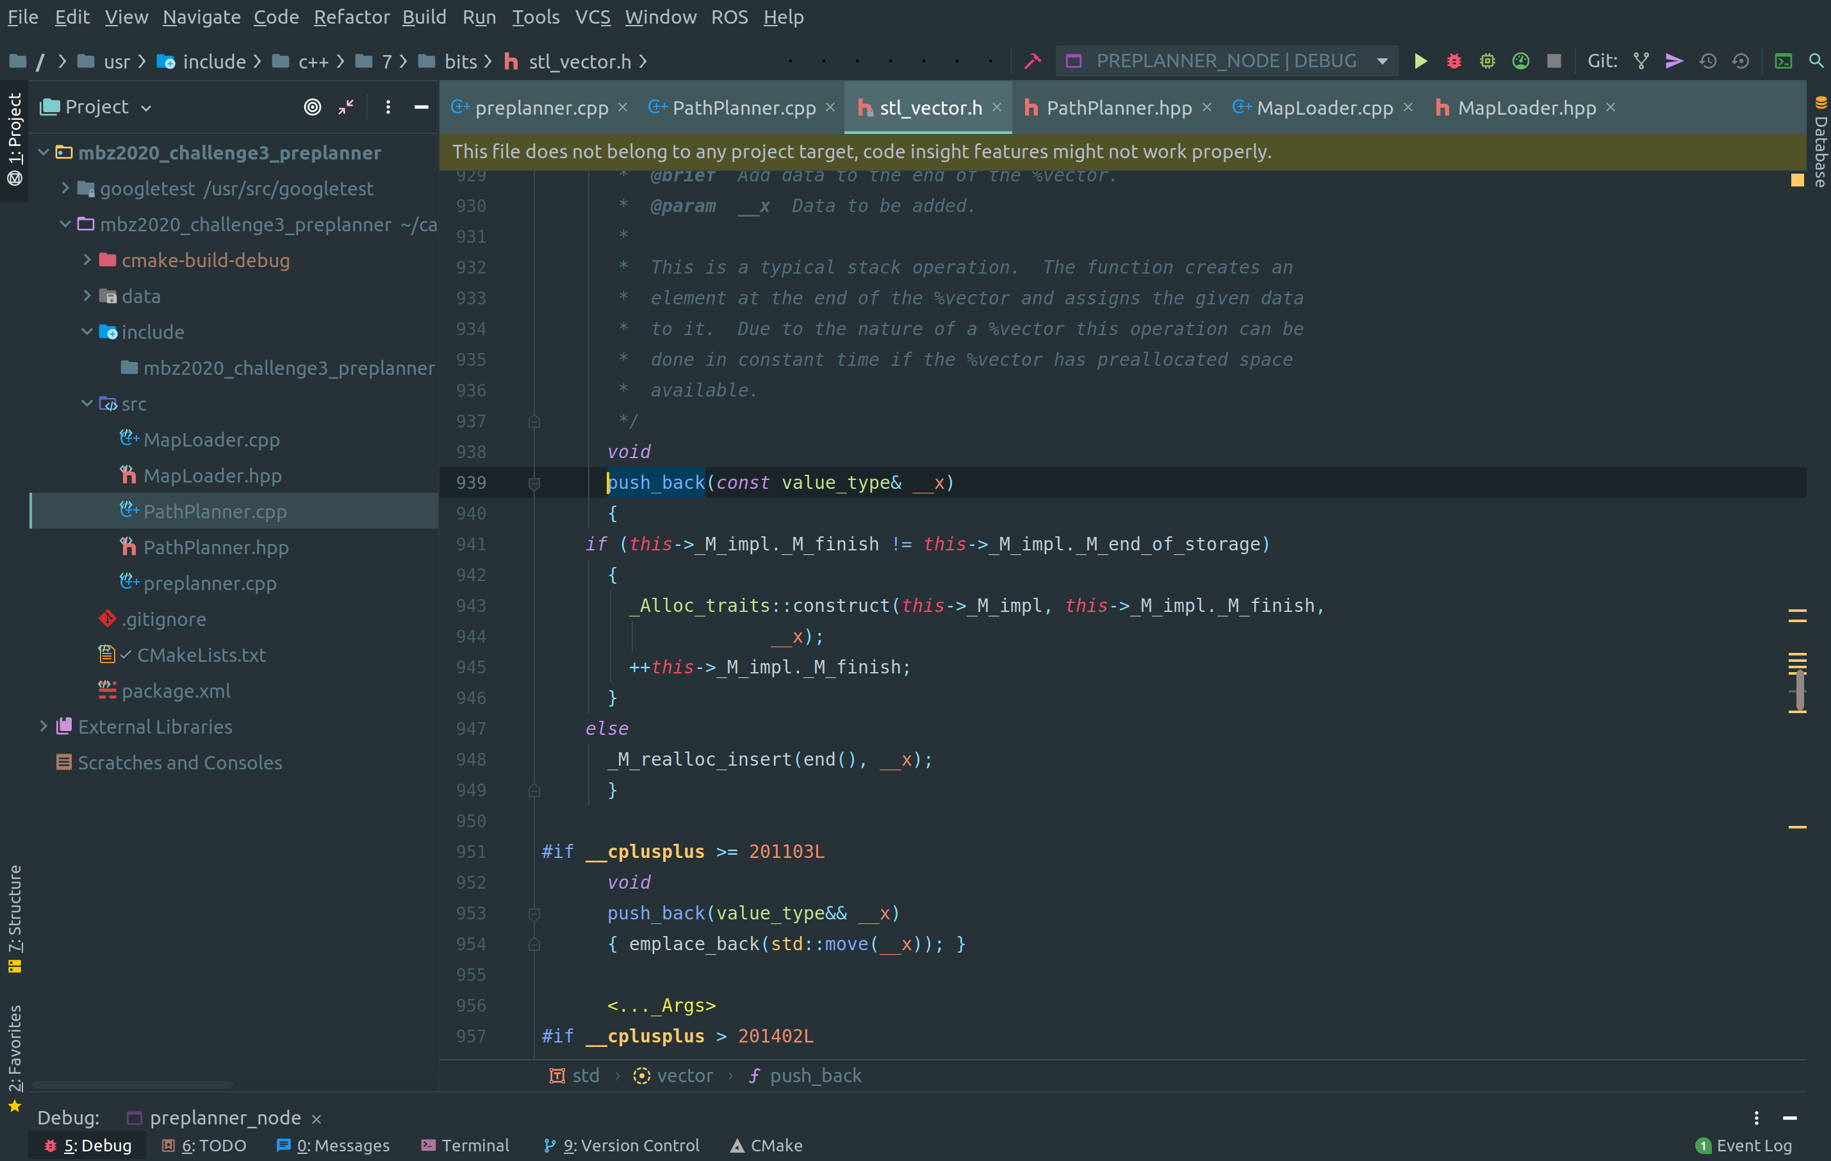Image resolution: width=1831 pixels, height=1161 pixels.
Task: Start debugging with the bug icon
Action: pyautogui.click(x=1453, y=61)
